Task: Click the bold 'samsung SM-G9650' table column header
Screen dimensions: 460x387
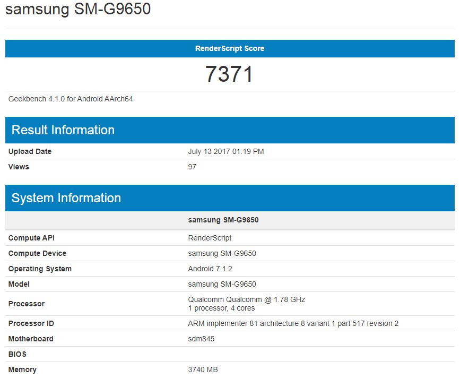Action: point(223,220)
